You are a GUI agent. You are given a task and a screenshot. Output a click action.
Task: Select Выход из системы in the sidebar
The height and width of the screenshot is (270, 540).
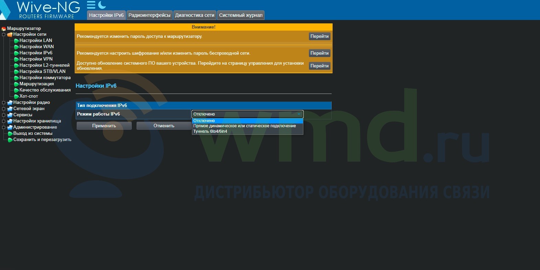point(33,133)
